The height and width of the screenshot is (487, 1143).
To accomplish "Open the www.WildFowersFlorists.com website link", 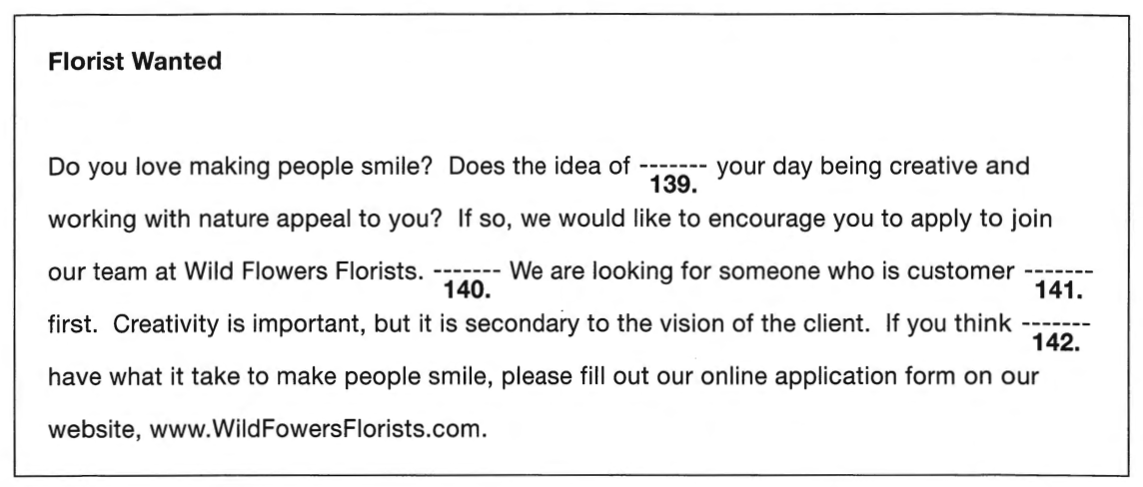I will 318,429.
